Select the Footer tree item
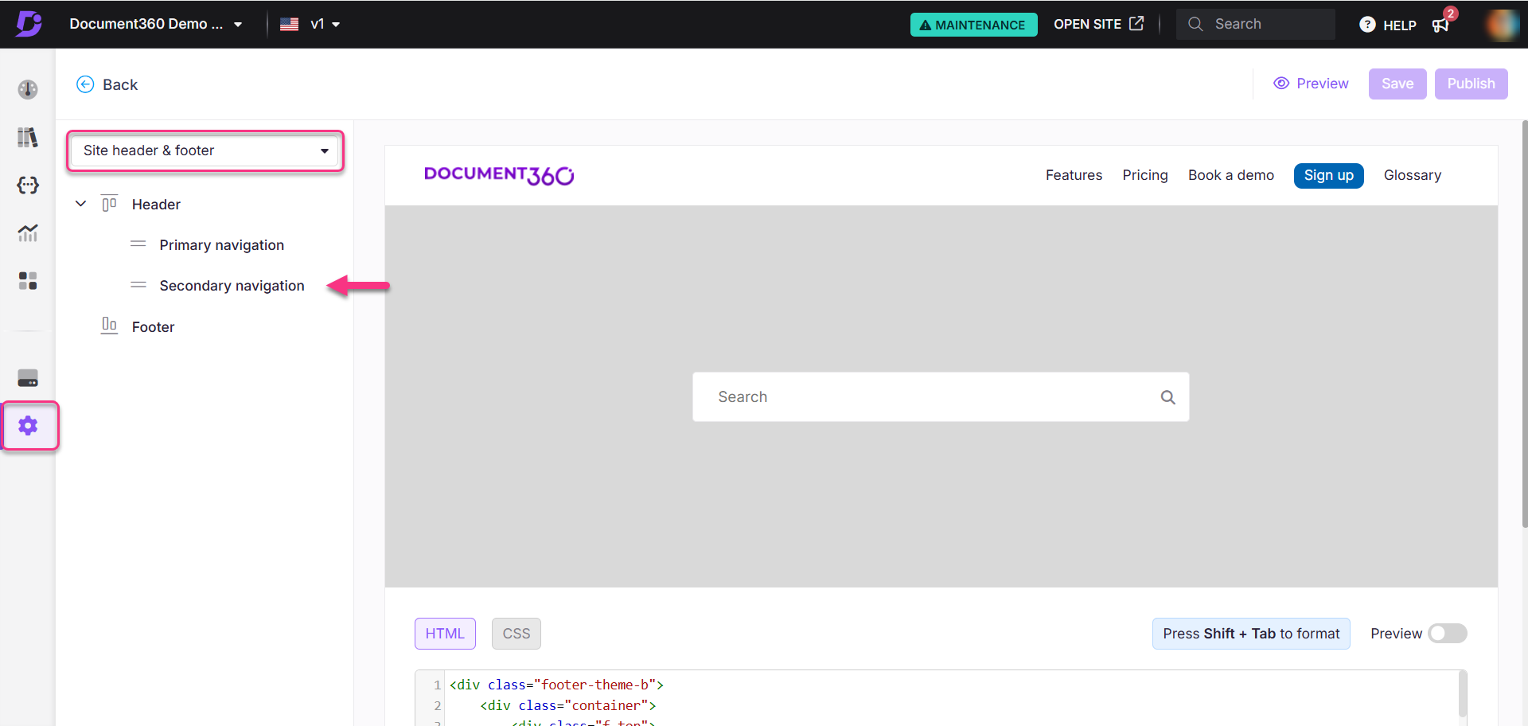The height and width of the screenshot is (726, 1528). [153, 327]
